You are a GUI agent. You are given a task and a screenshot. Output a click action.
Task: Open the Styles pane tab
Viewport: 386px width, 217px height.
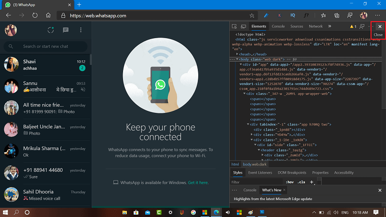(237, 173)
